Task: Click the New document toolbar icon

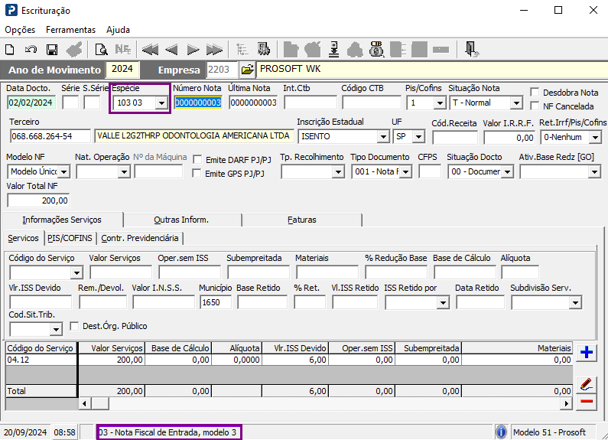Action: (10, 50)
